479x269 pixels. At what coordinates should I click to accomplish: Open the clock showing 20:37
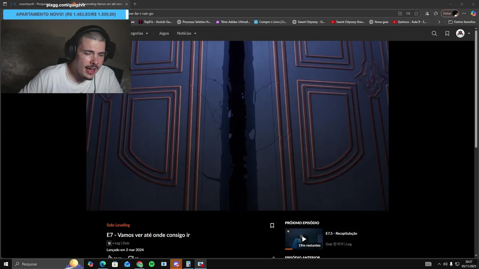469,264
